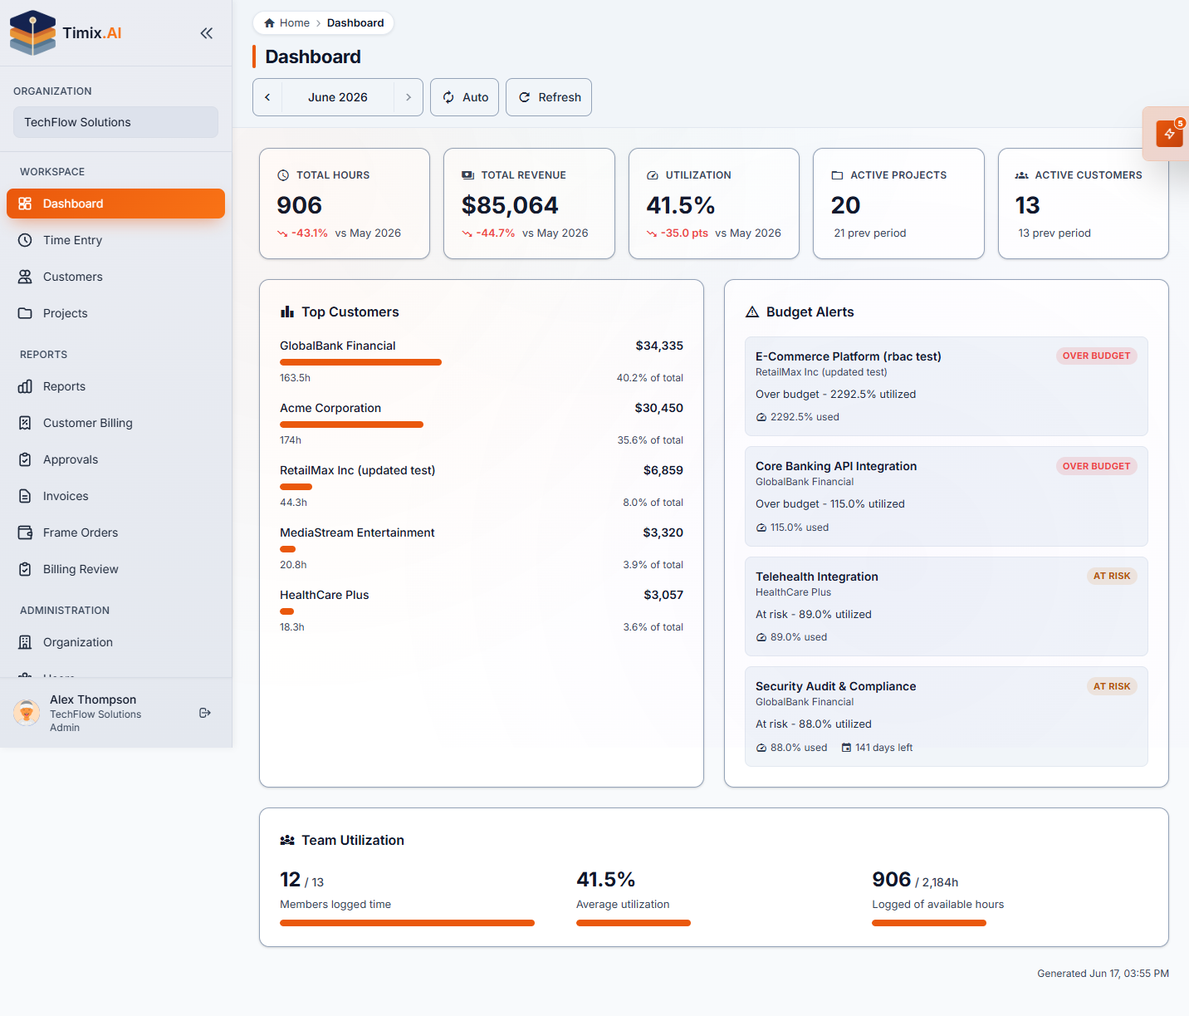Open Core Banking API Integration alert
1189x1016 pixels.
pos(947,496)
